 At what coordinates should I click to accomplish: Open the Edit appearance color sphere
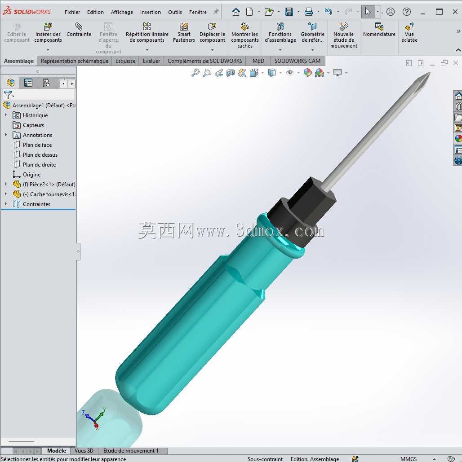pos(308,73)
